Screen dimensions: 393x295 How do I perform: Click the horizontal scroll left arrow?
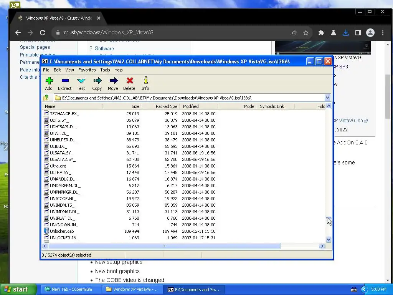[45, 246]
